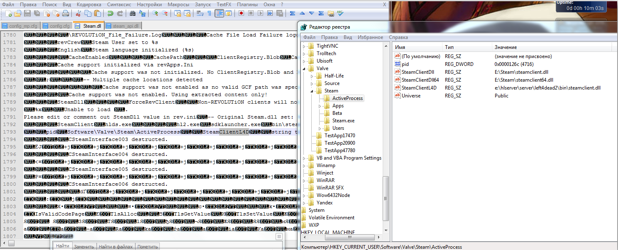Image resolution: width=618 pixels, height=250 pixels.
Task: Open the Кодировка menu in Notepad++
Action: pyautogui.click(x=89, y=4)
